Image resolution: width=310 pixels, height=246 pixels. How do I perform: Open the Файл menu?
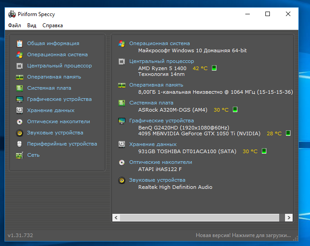click(14, 25)
